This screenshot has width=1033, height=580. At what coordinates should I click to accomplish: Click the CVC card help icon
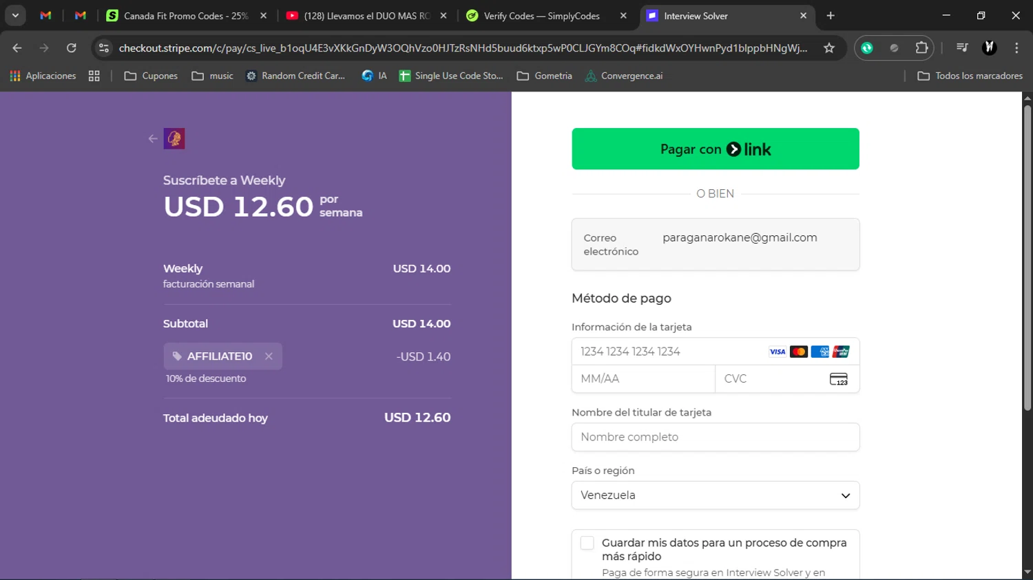click(838, 379)
